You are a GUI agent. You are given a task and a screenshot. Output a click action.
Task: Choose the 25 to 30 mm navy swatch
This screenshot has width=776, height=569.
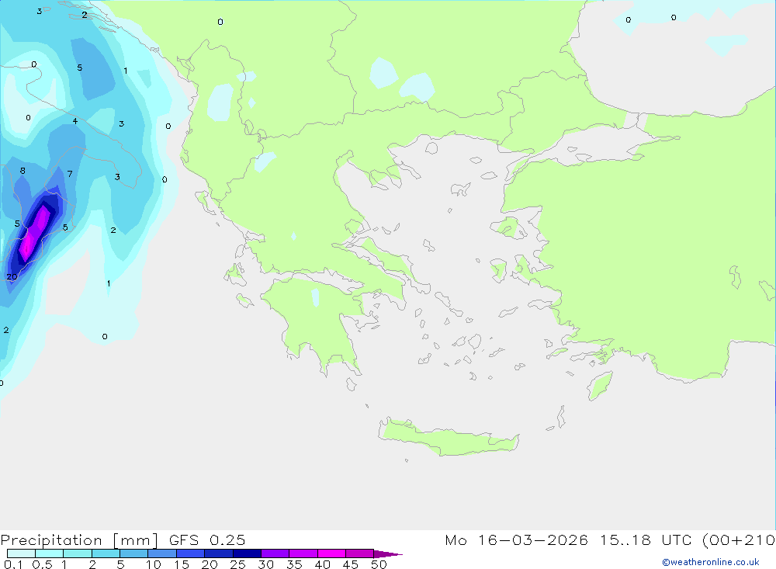247,553
